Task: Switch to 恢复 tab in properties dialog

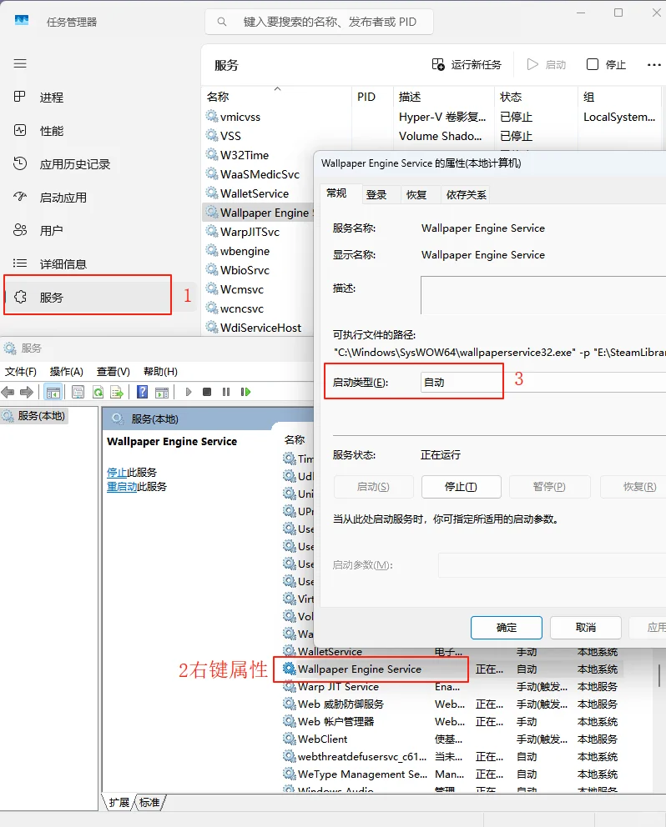Action: (x=416, y=194)
